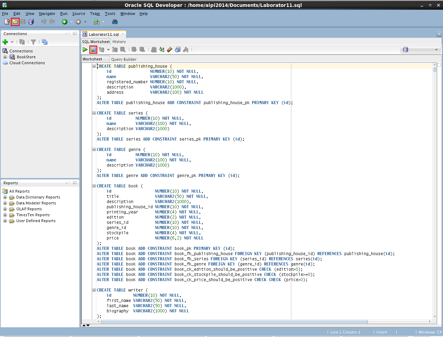Screen dimensions: 443x337
Task: Click the SQL Tuning Advisor icon
Action: click(123, 50)
